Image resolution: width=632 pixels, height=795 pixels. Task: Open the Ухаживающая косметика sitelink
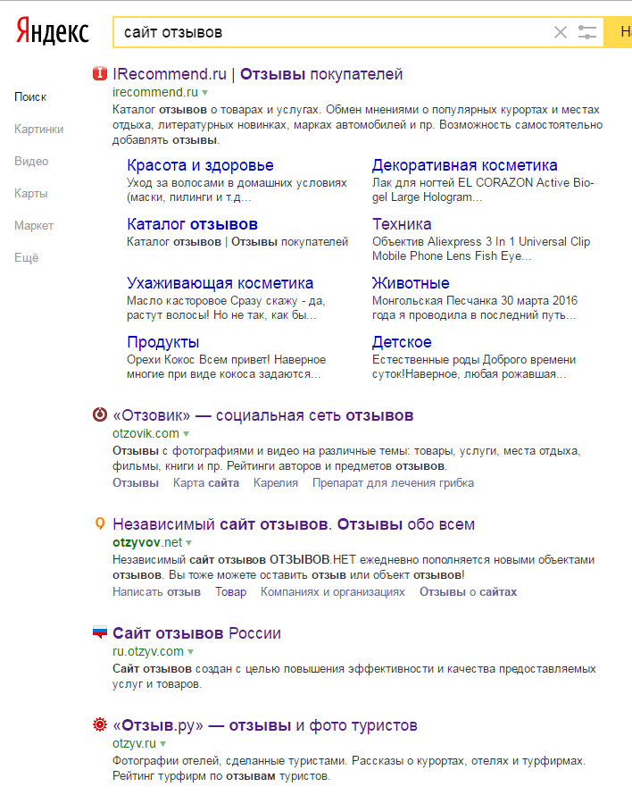[220, 283]
